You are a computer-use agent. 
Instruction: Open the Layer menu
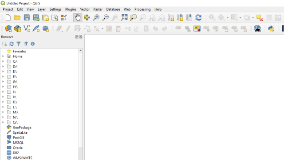pyautogui.click(x=41, y=9)
